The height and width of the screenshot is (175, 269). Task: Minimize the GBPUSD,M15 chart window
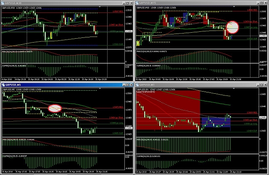[x=258, y=3]
